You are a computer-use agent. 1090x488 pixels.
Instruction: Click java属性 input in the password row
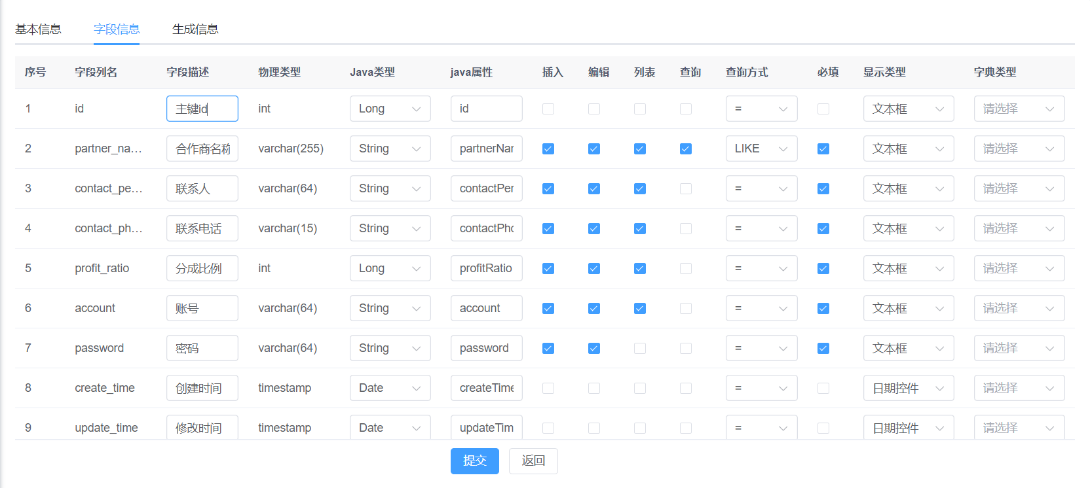(x=487, y=348)
